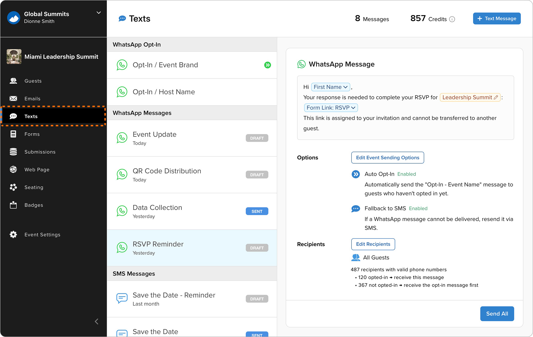This screenshot has height=337, width=533.
Task: Click Edit Event Sending Options button
Action: 387,157
